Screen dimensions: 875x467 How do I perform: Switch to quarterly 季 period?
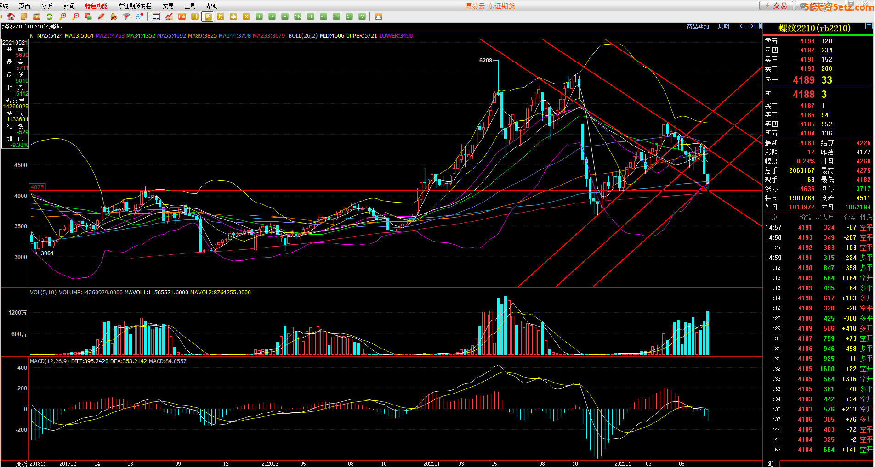point(233,17)
